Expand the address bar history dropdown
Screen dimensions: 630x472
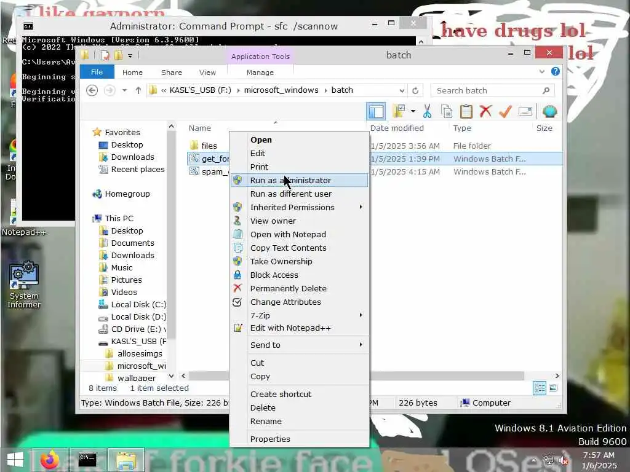pos(402,91)
